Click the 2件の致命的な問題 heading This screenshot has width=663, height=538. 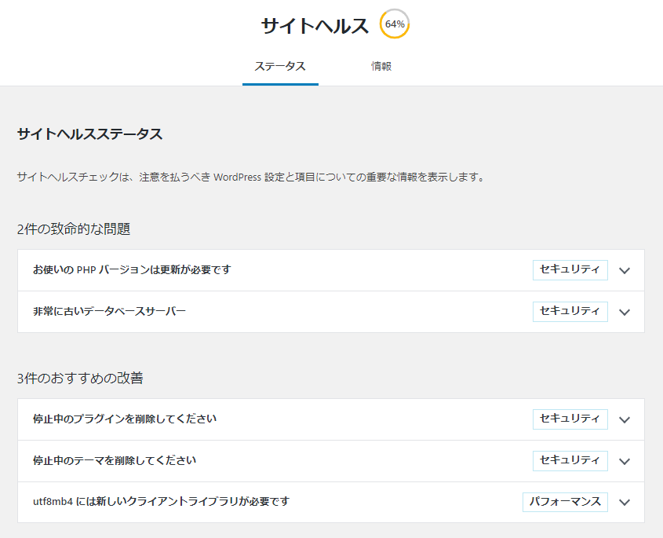[x=74, y=229]
